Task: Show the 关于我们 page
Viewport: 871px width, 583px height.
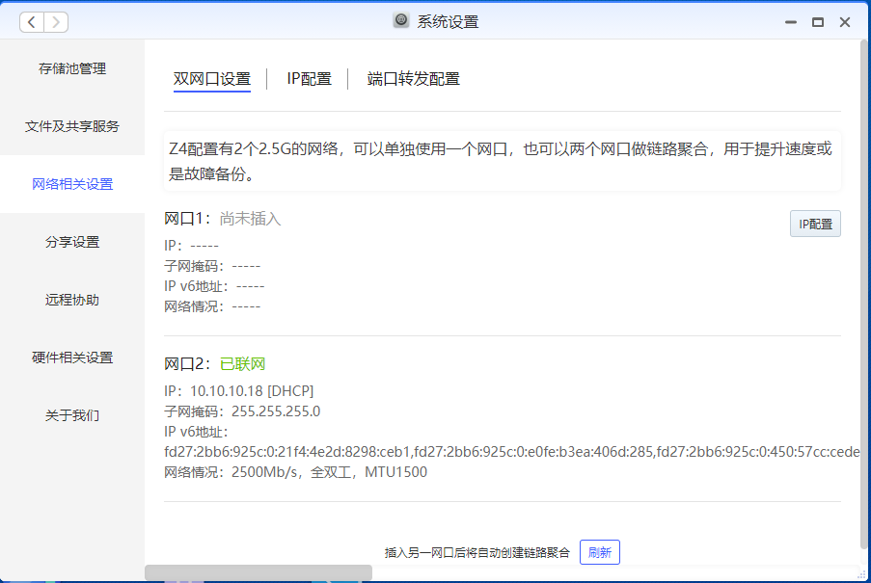Action: coord(72,415)
